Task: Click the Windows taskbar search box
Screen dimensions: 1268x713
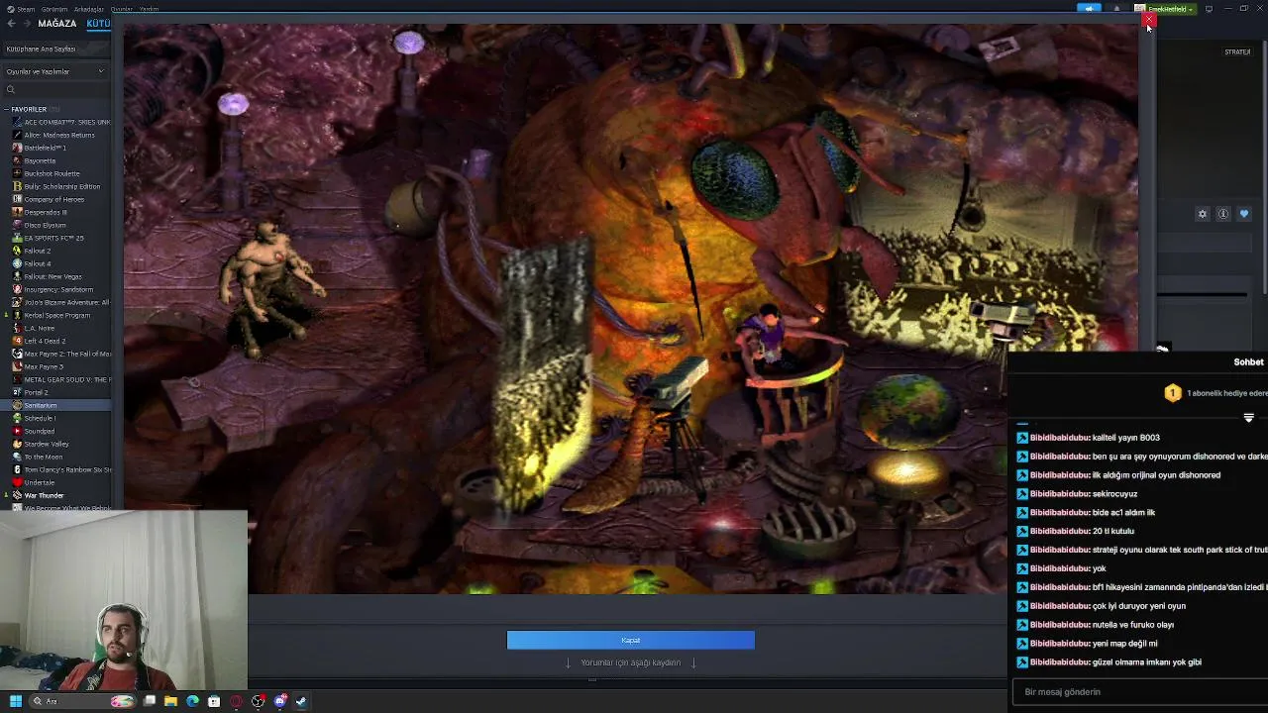Action: pos(82,701)
